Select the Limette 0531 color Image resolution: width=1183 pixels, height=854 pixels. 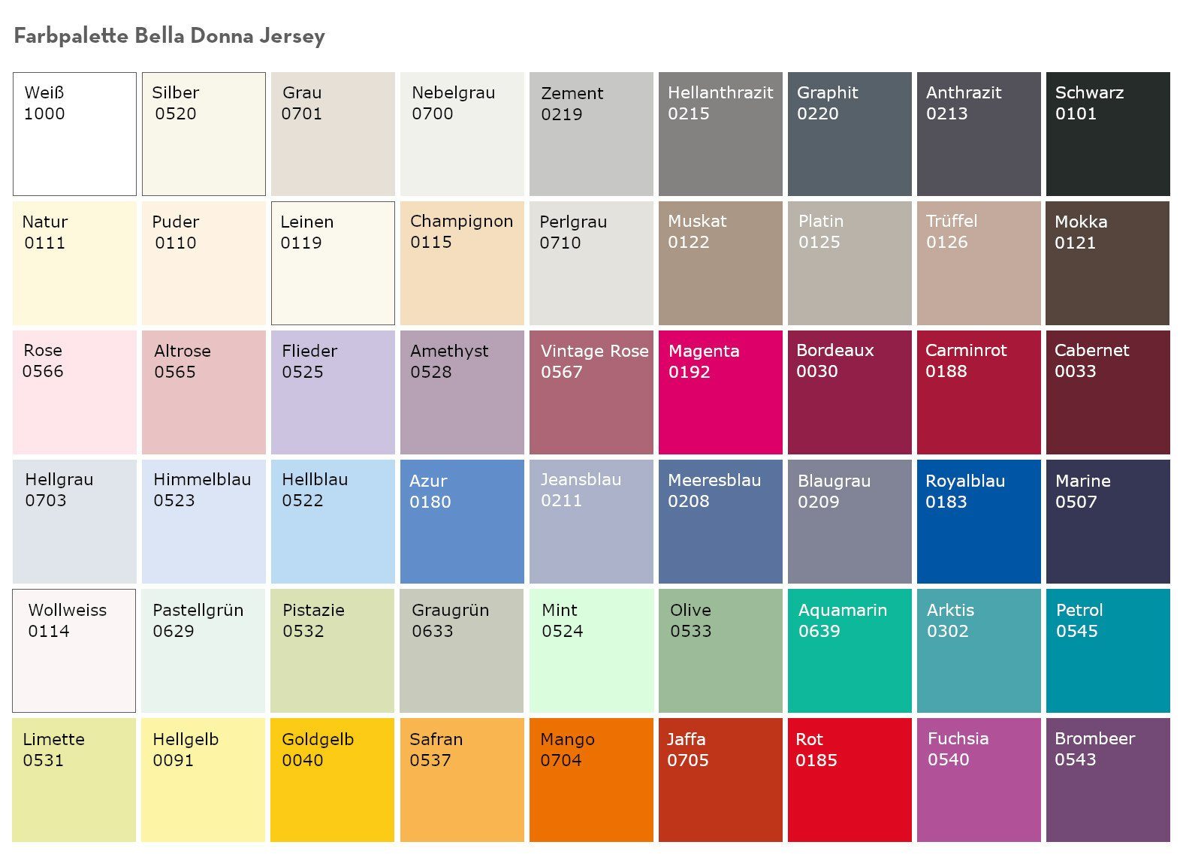pos(74,780)
